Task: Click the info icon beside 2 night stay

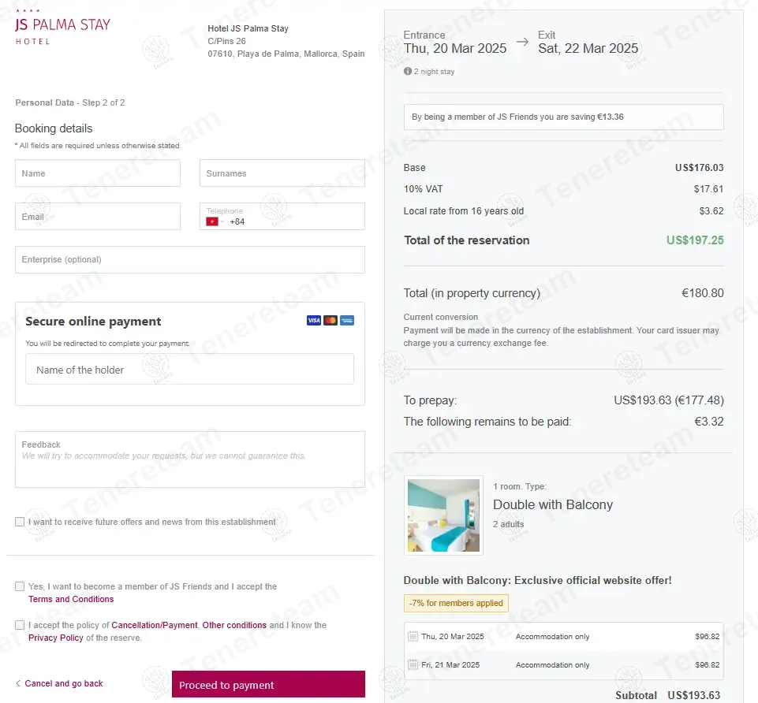Action: (x=408, y=71)
